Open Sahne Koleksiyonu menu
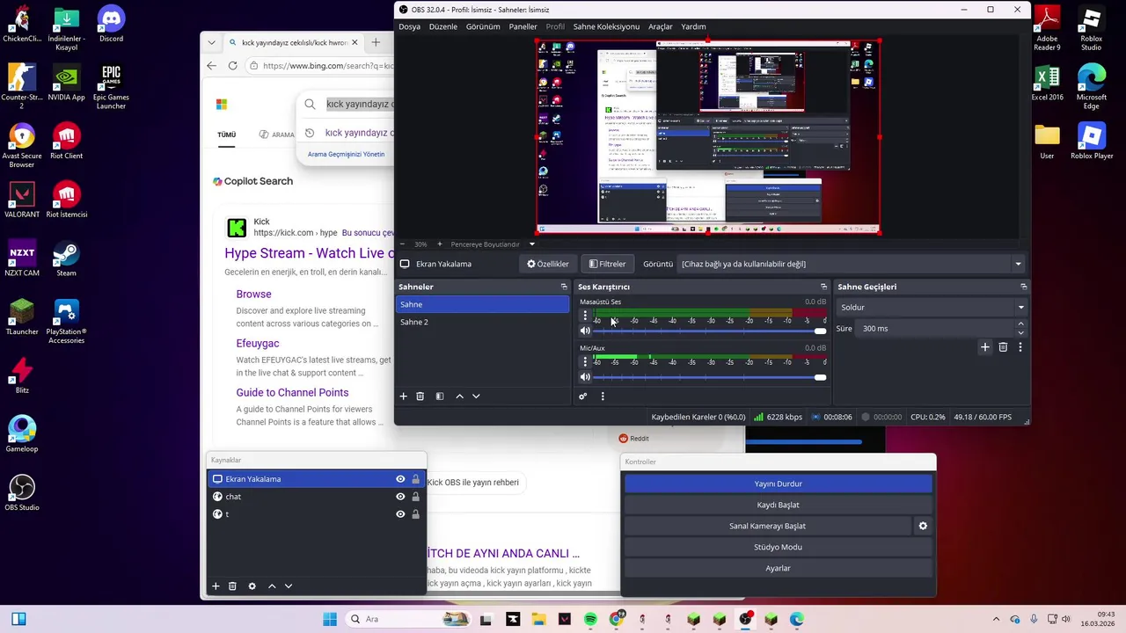1126x633 pixels. [x=606, y=26]
